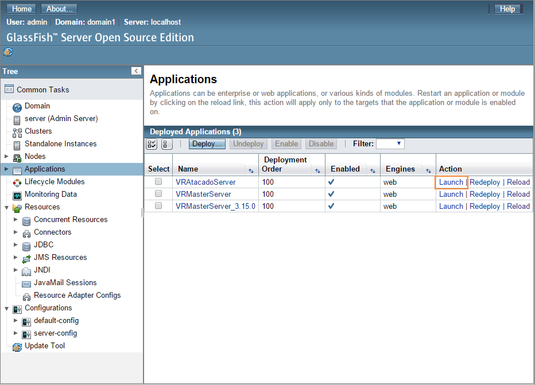Expand the Connectors node
Screen dimensions: 535x385
(15, 232)
